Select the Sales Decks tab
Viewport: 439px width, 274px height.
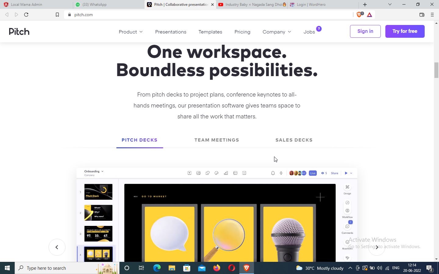click(x=294, y=140)
